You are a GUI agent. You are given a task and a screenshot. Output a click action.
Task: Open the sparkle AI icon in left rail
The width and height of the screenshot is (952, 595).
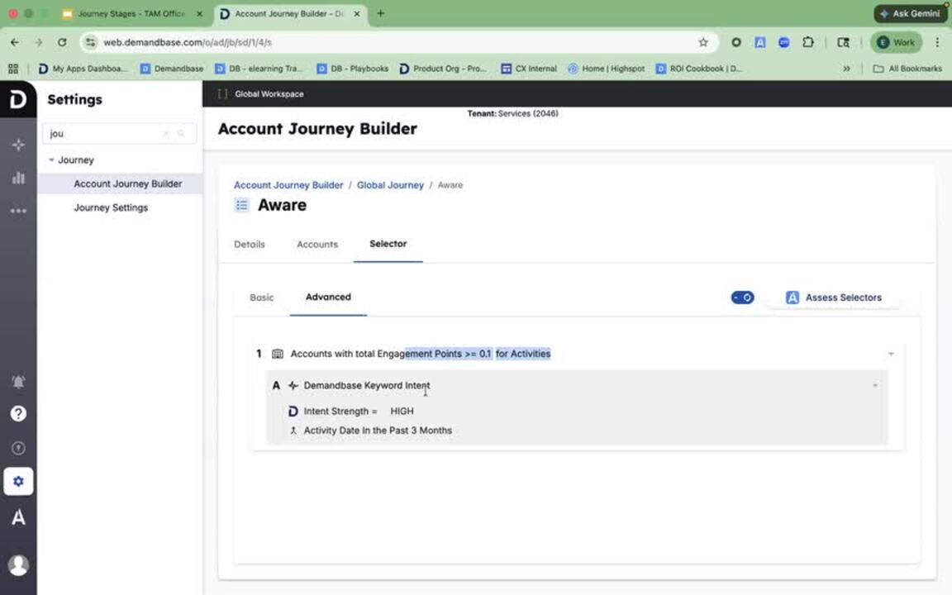[x=18, y=145]
